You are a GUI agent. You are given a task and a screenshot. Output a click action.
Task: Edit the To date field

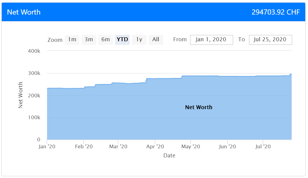[270, 40]
